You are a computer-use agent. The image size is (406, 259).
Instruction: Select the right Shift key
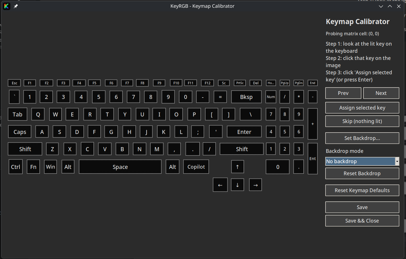(x=242, y=149)
